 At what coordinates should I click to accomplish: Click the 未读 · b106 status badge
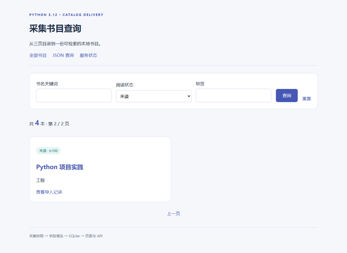pos(49,151)
